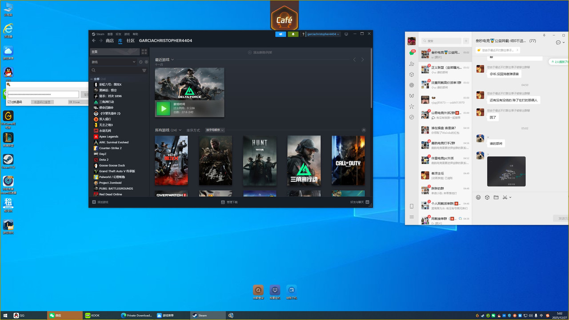Open the Hunt Showdown game cover

click(260, 160)
